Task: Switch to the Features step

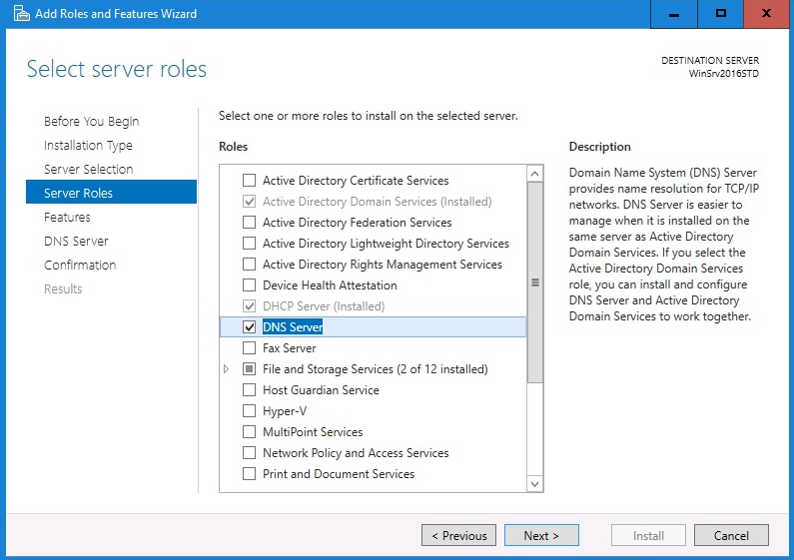Action: (x=67, y=218)
